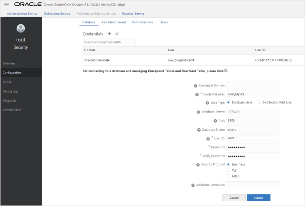
Task: Click the Database Server field 127.0.0.1
Action: (x=253, y=112)
